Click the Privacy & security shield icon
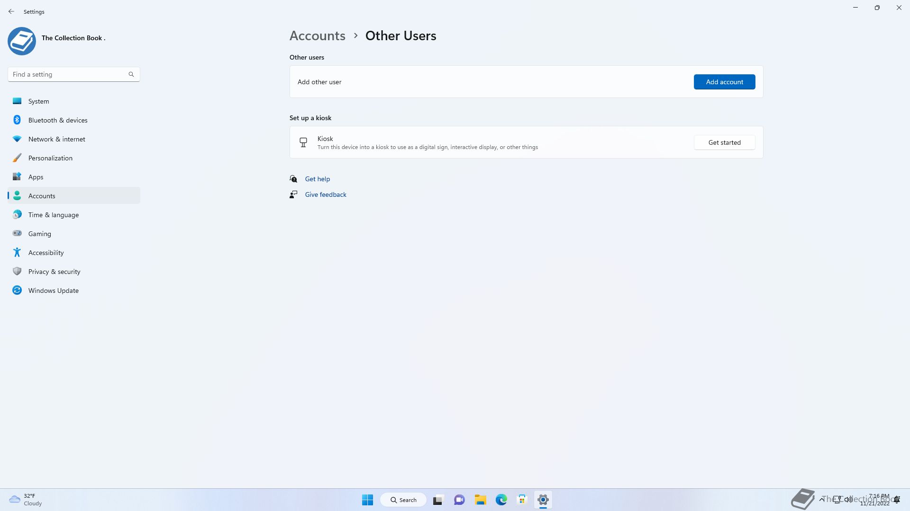Viewport: 910px width, 511px height. click(x=17, y=271)
